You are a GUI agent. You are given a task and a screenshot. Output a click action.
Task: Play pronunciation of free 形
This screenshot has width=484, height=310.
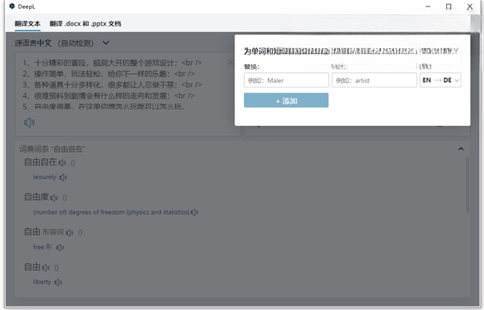coord(60,247)
